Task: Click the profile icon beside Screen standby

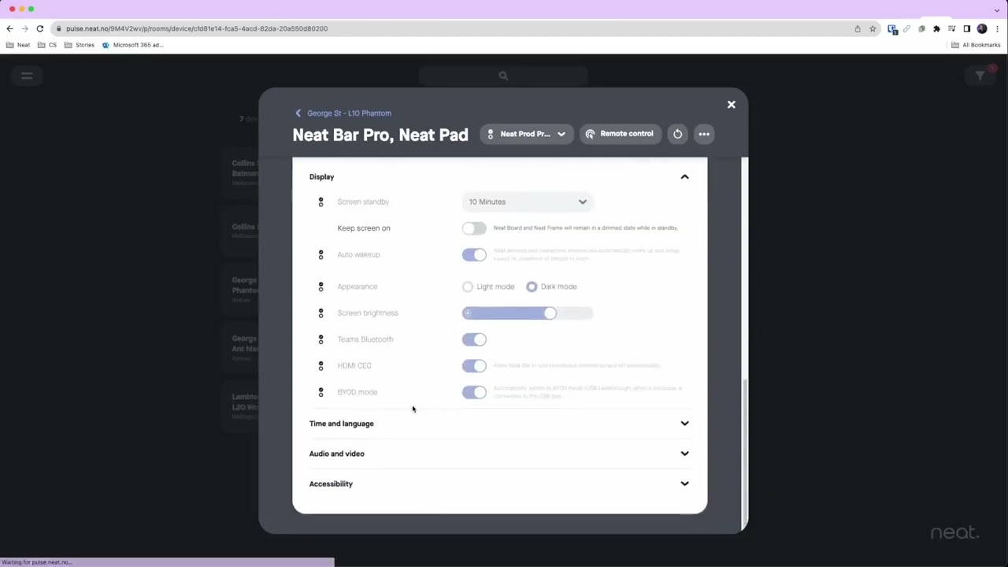Action: 321,202
